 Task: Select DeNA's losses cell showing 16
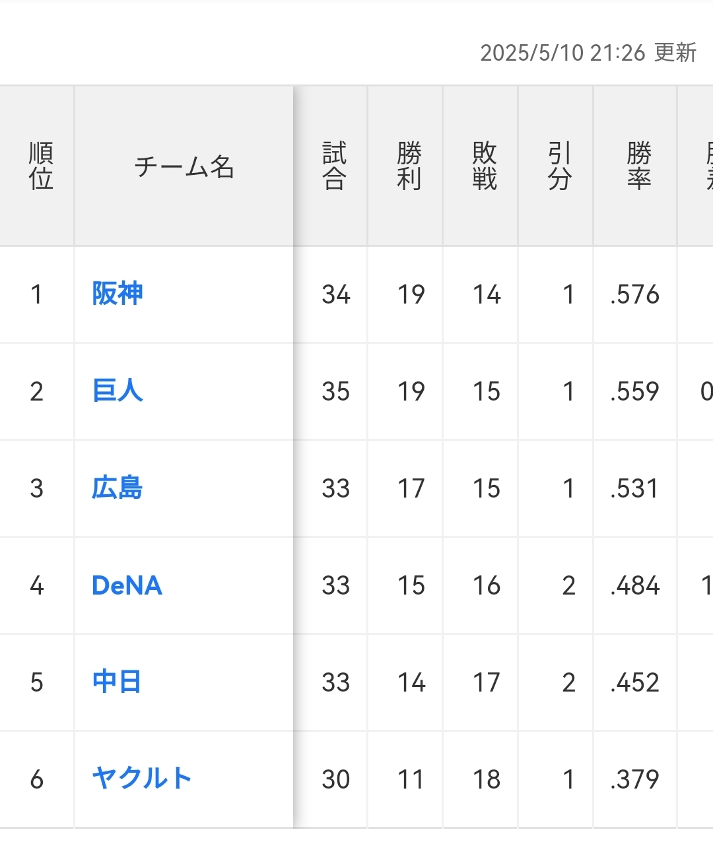coord(487,585)
